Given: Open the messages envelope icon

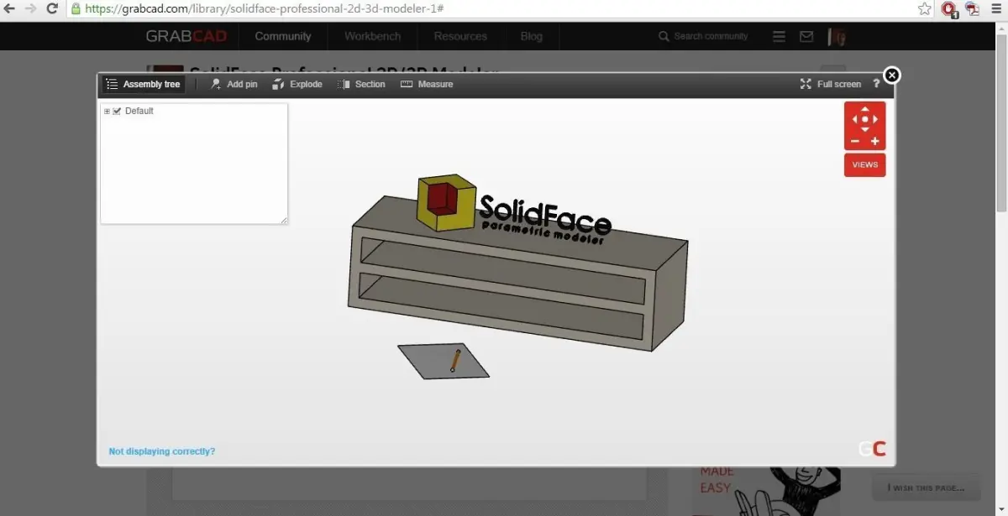Looking at the screenshot, I should coord(806,36).
